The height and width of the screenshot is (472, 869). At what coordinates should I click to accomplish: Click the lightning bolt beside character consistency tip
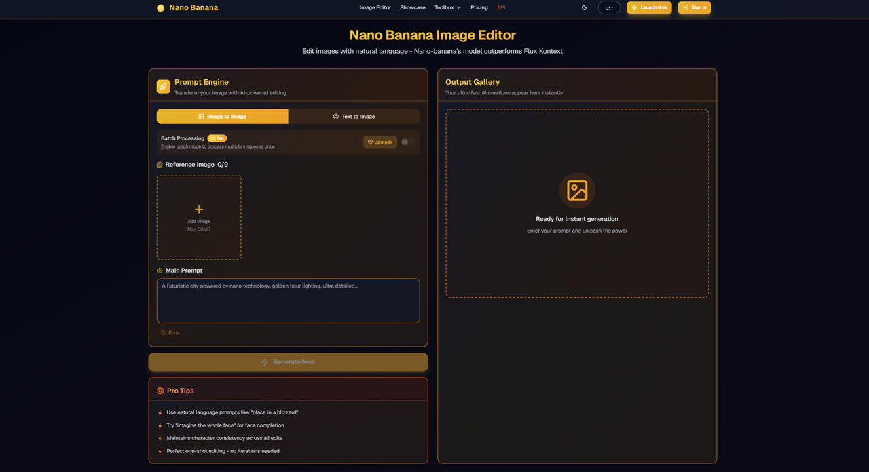160,439
